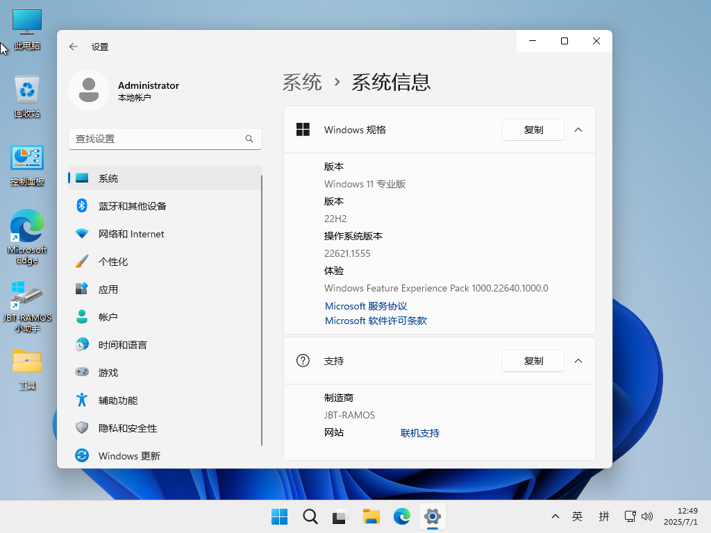Focus the 查找设置 search field
Screen dimensions: 711x533
click(x=165, y=139)
